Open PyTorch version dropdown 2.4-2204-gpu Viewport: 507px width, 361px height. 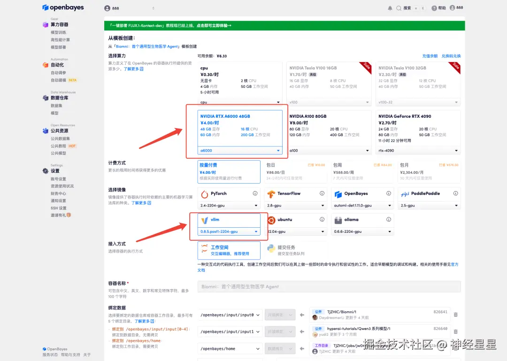229,206
